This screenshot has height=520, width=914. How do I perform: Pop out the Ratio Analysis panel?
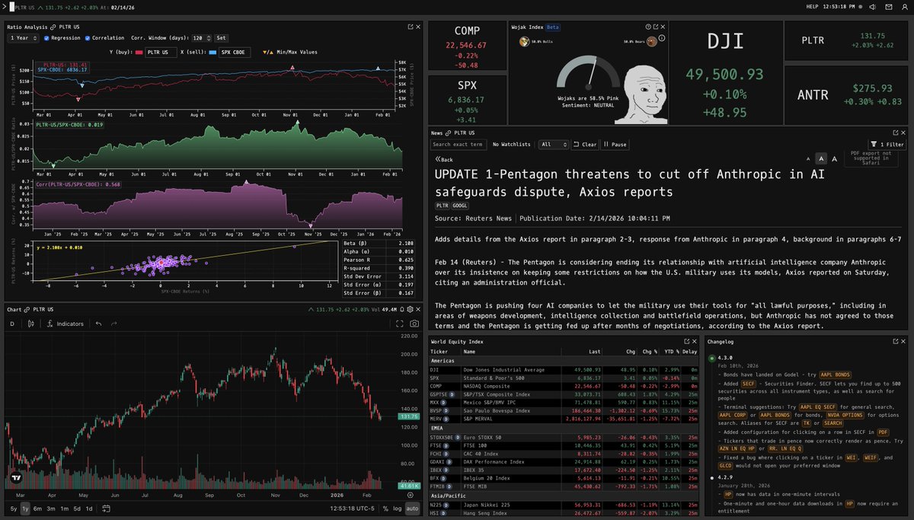pos(409,26)
